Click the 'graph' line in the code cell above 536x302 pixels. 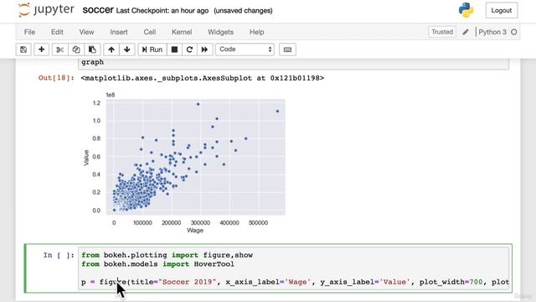pos(92,62)
